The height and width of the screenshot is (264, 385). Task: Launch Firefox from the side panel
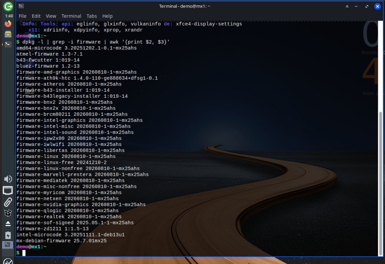coord(8,24)
